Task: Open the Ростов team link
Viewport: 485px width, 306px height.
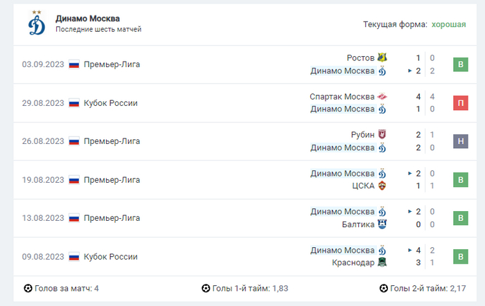Action: pos(360,57)
